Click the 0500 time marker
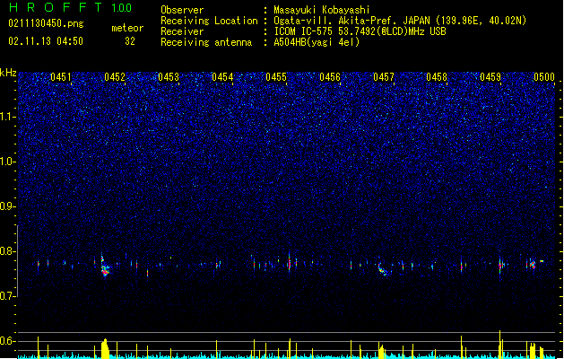The image size is (564, 359). pos(544,77)
